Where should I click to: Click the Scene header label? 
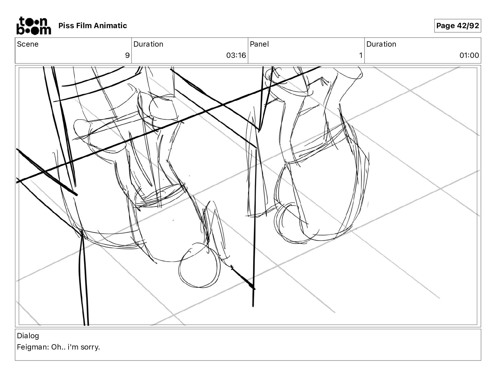[x=28, y=44]
